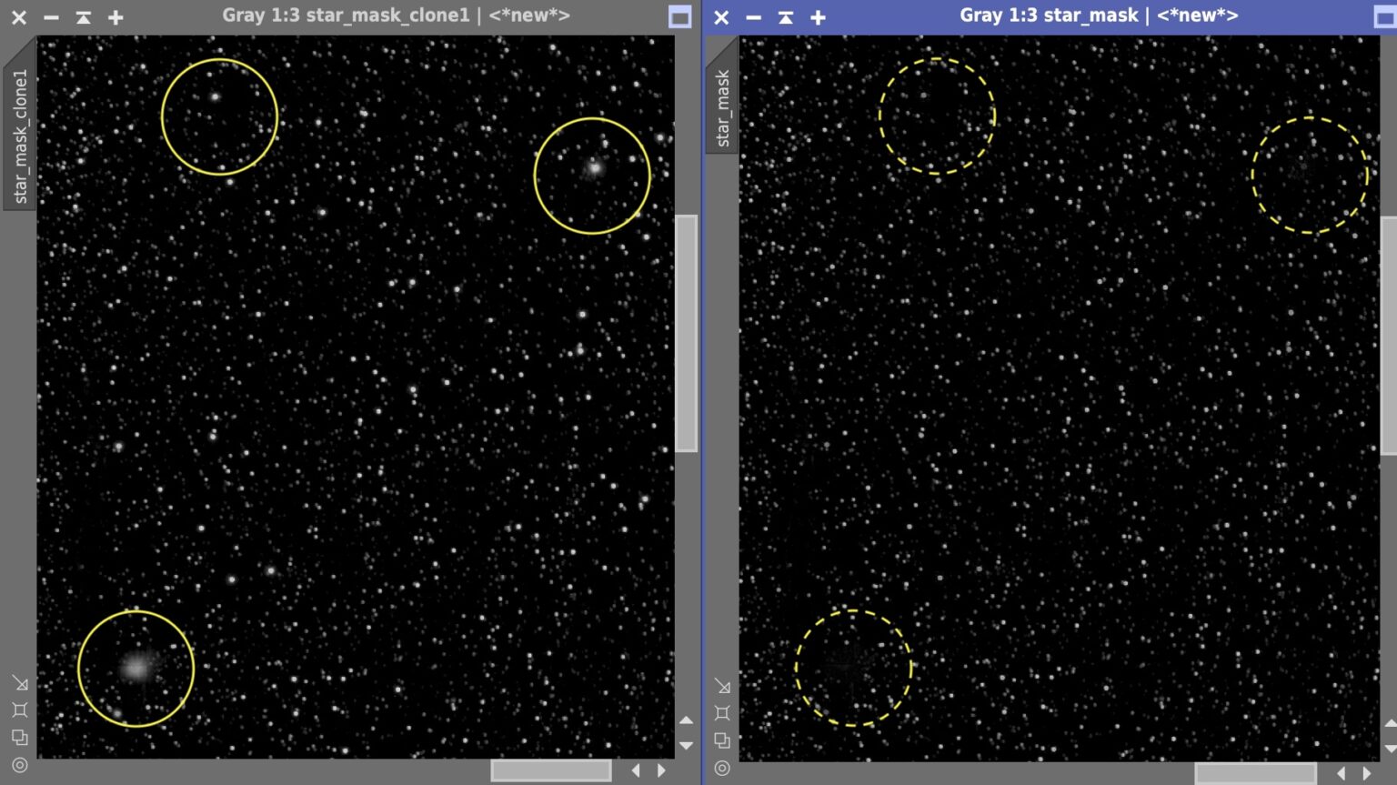The width and height of the screenshot is (1397, 785).
Task: Click the plus icon on star_mask title bar
Action: pyautogui.click(x=818, y=17)
